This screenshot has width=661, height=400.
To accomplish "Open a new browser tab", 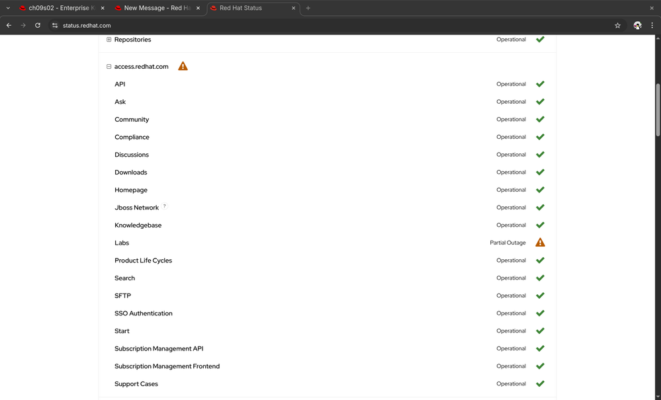I will pos(308,8).
